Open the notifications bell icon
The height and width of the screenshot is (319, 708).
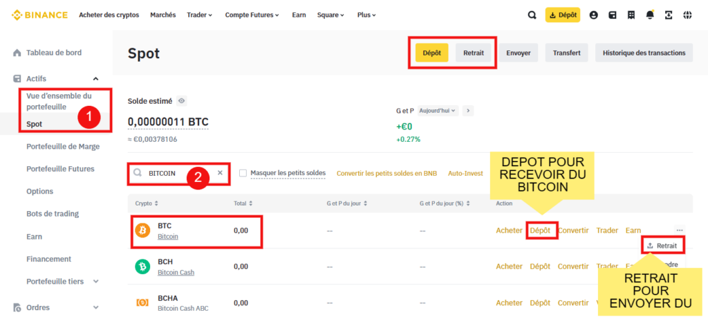(x=650, y=15)
